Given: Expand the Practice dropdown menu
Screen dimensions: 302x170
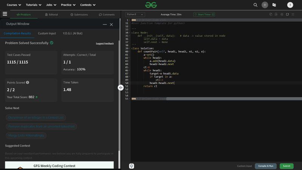Looking at the screenshot, I should tap(68, 5).
